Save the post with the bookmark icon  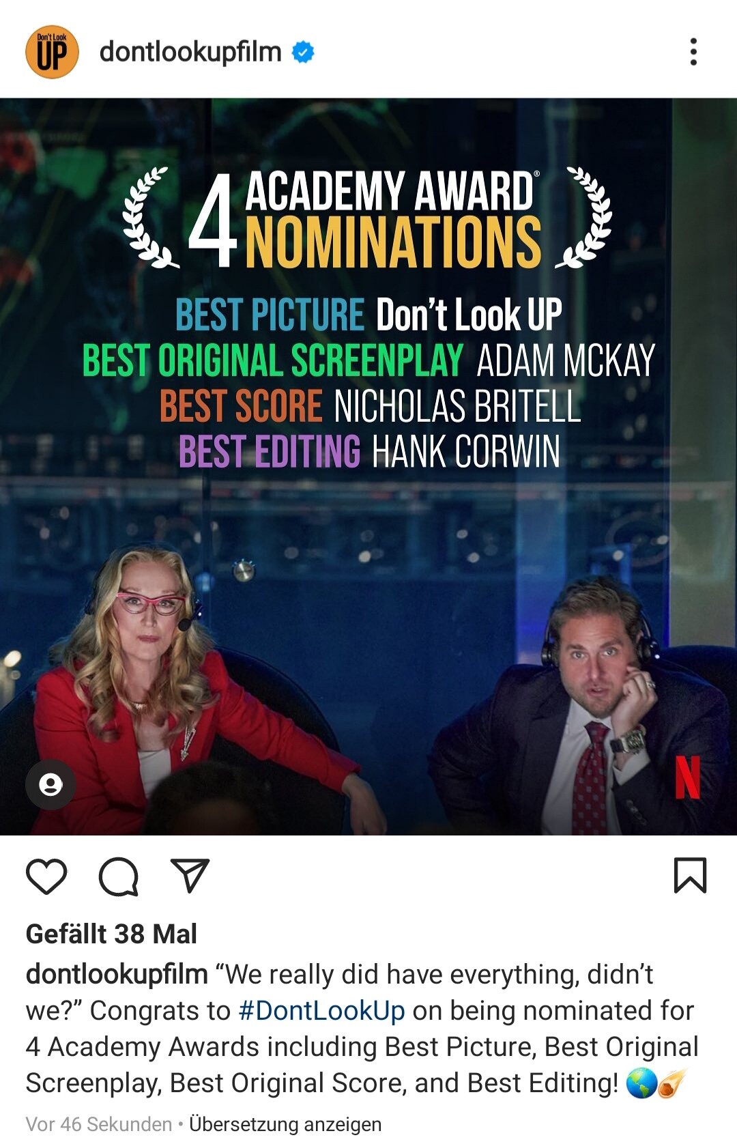click(x=690, y=875)
